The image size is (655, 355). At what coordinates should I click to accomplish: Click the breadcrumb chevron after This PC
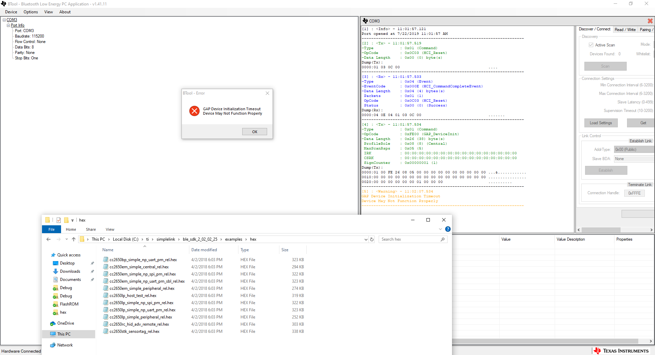(x=109, y=239)
